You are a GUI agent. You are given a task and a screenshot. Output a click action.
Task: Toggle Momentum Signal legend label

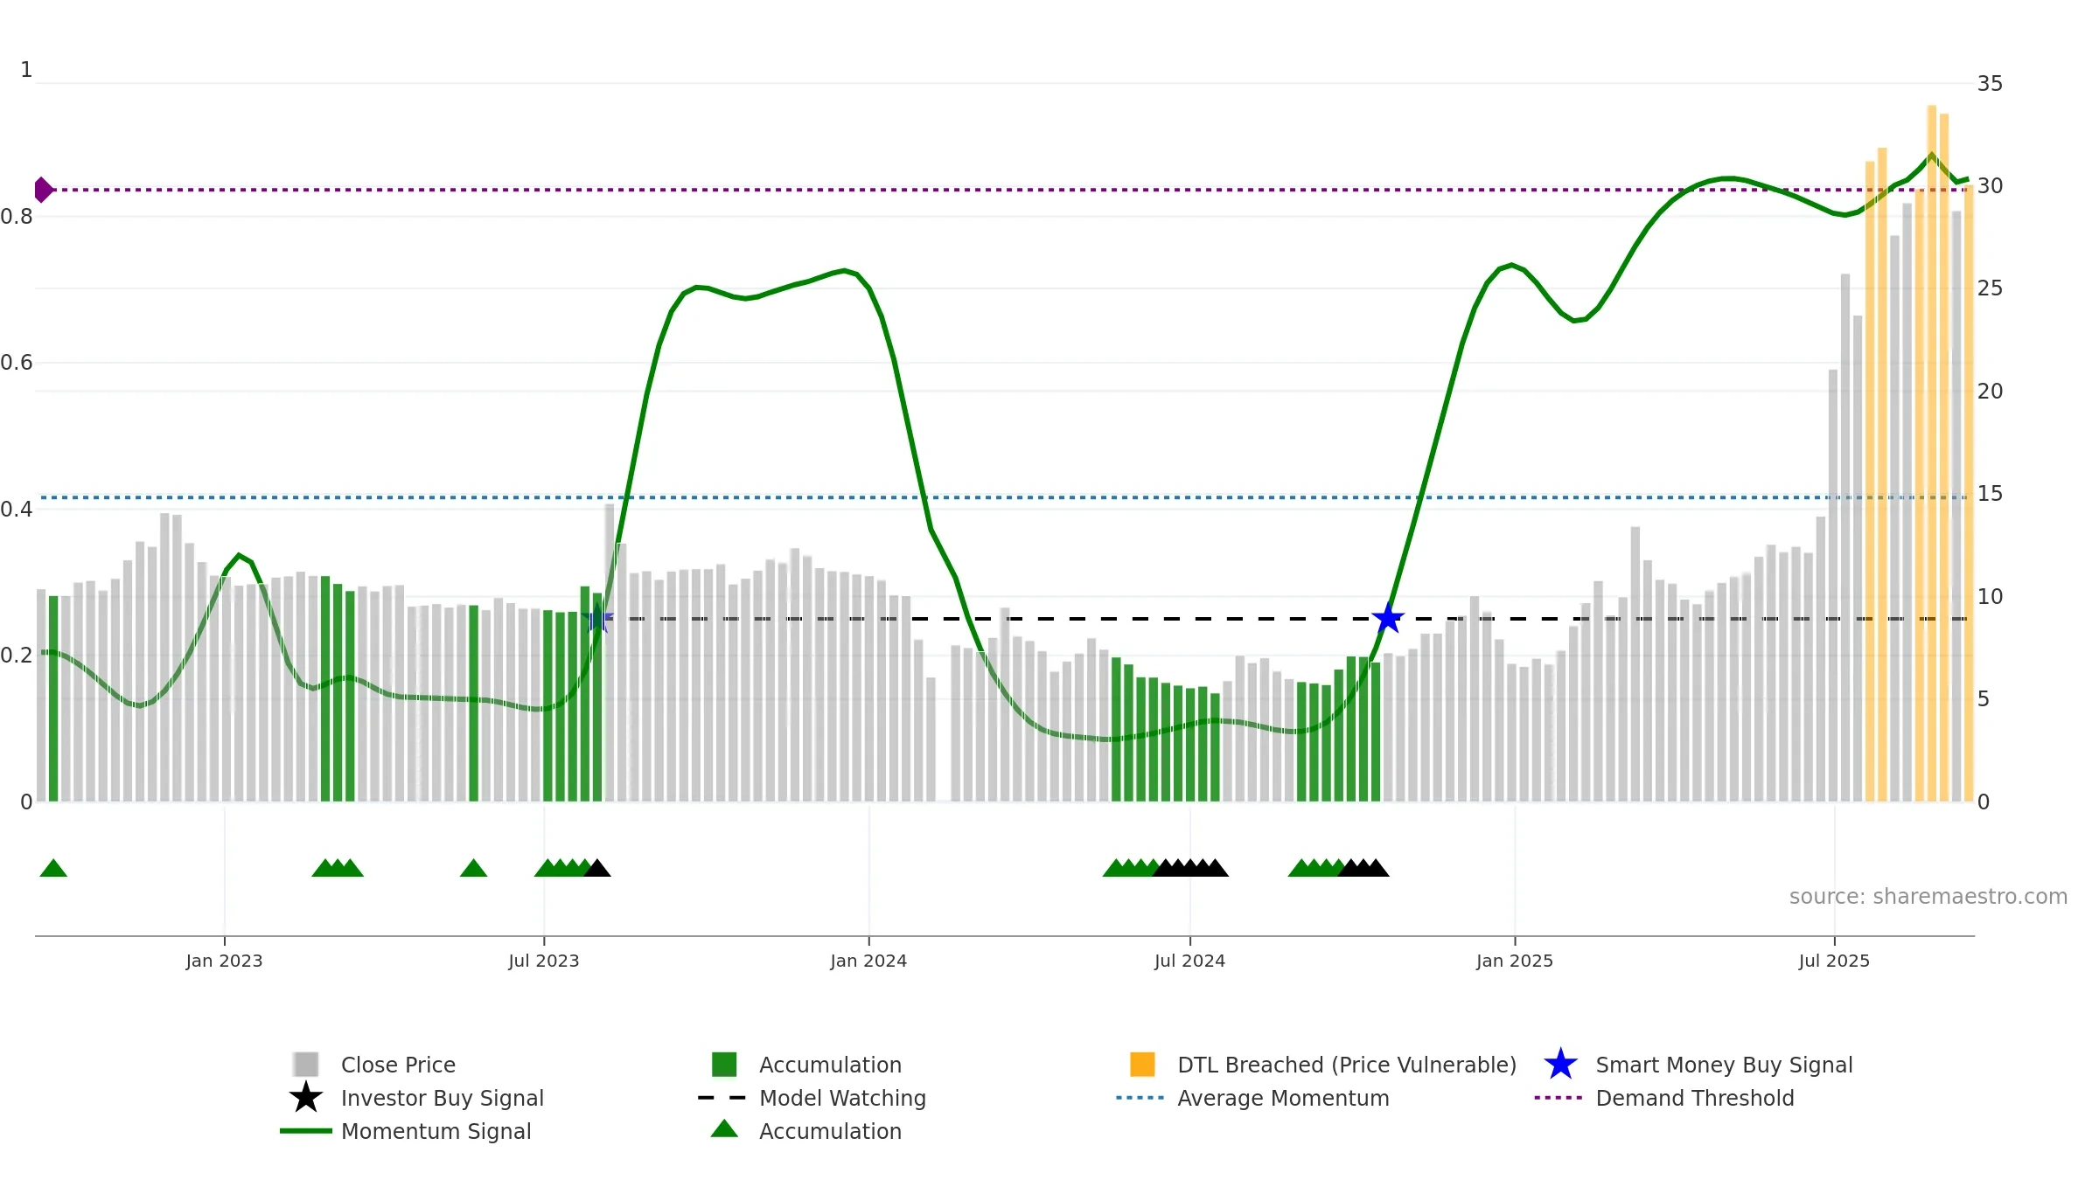(436, 1131)
